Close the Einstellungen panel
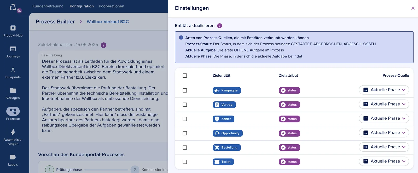 click(x=413, y=8)
